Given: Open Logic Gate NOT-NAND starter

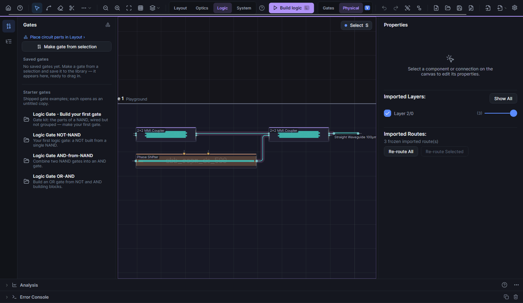Looking at the screenshot, I should coord(67,140).
